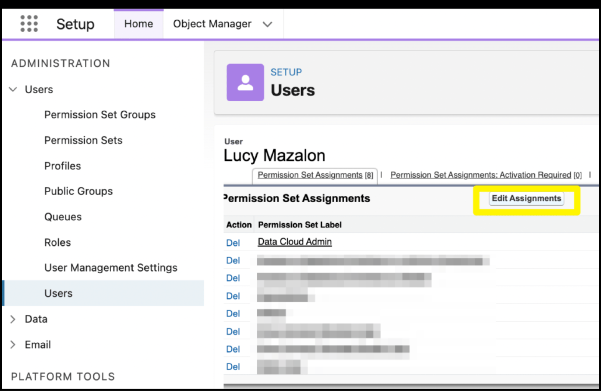Collapse the Users section in the sidebar
Viewport: 601px width, 391px height.
(x=12, y=89)
